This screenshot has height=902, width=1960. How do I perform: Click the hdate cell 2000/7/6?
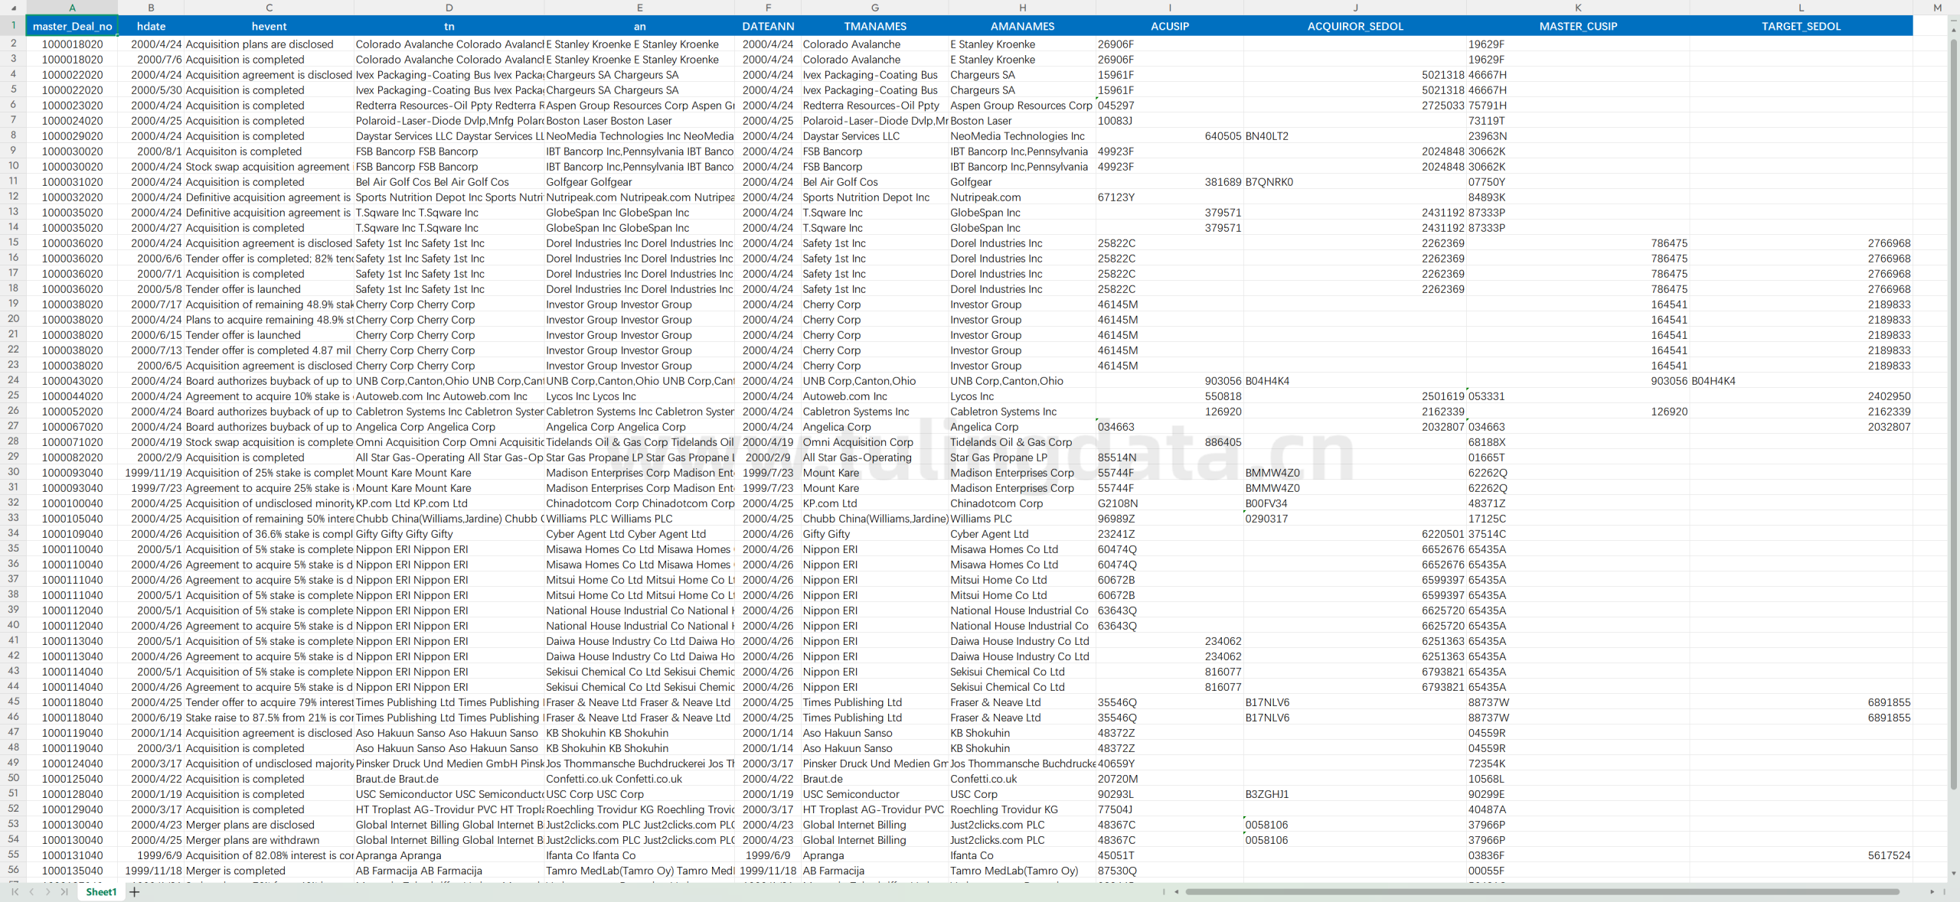click(x=151, y=60)
